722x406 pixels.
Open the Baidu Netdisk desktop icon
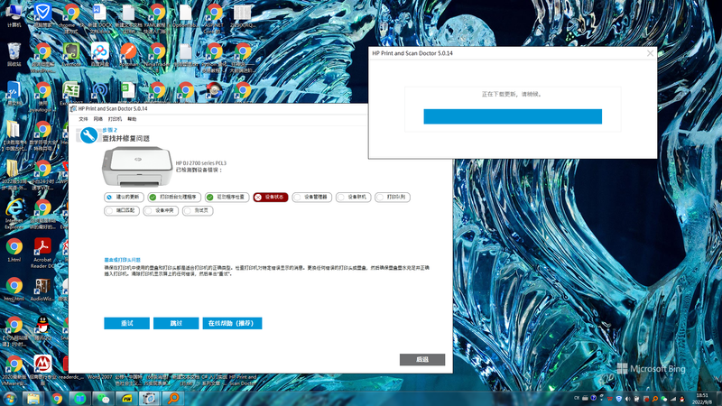(100, 54)
